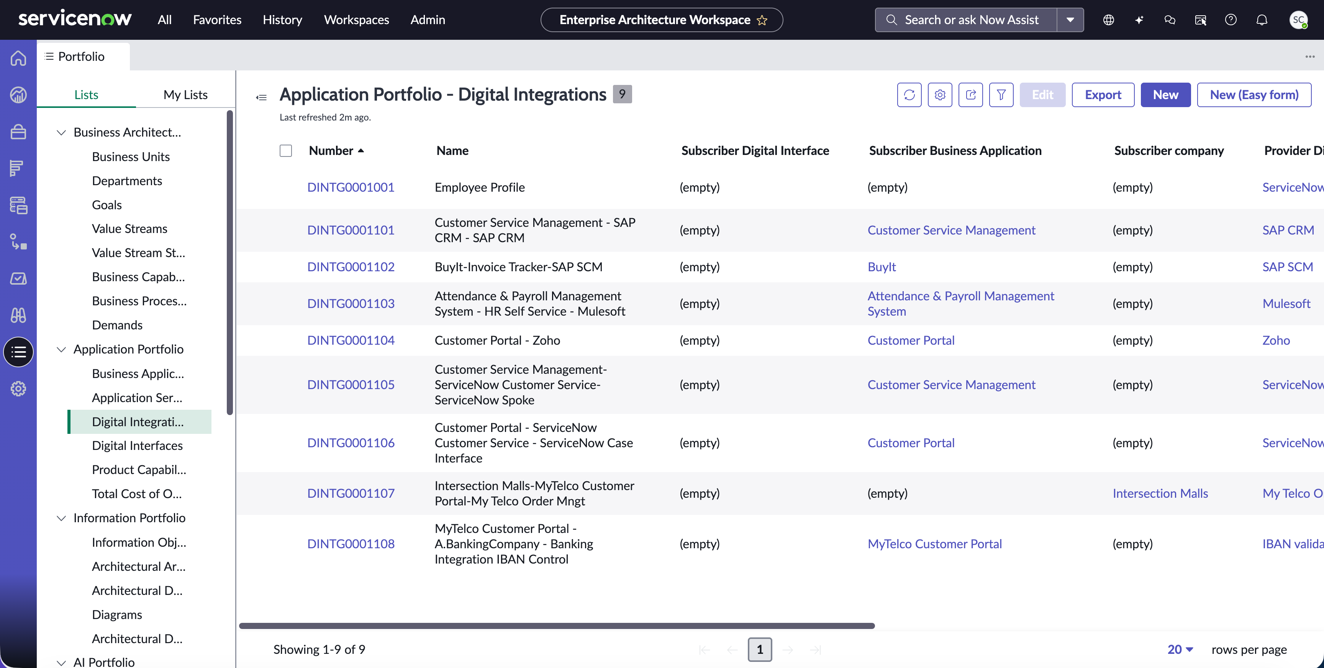Open Value Streams in the tree
Viewport: 1324px width, 668px height.
coord(129,228)
